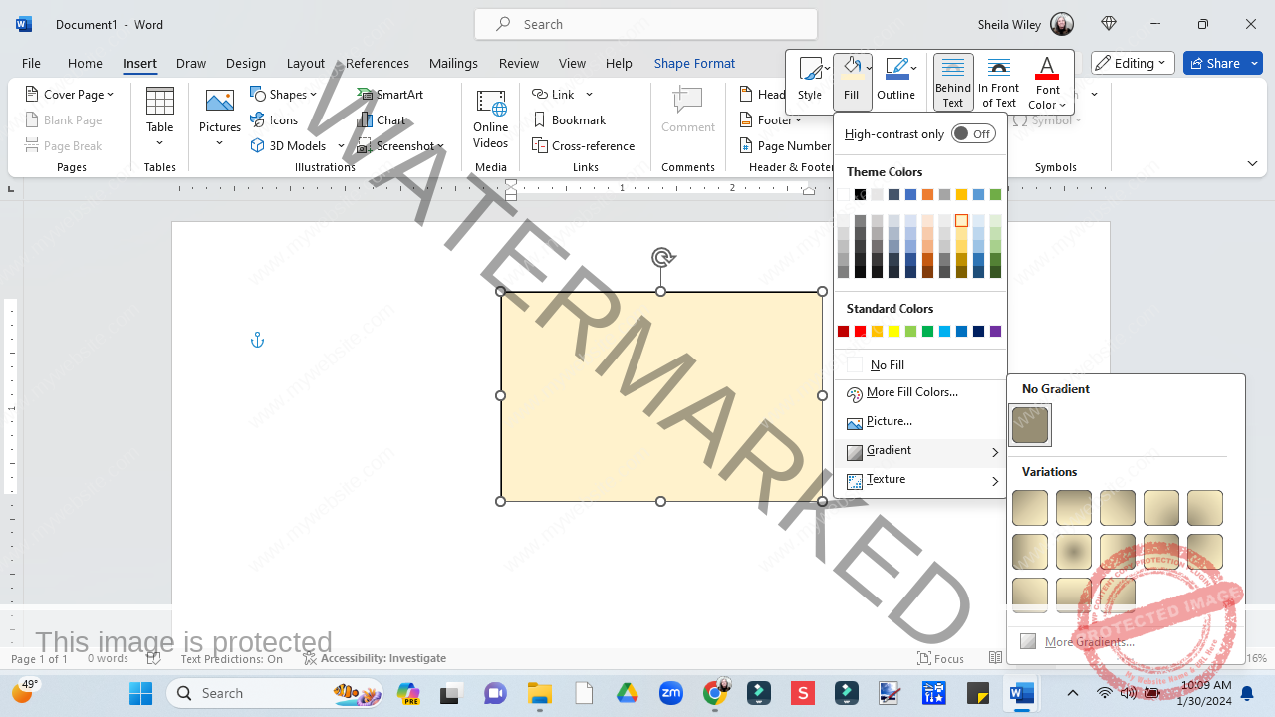Open the Sheila Wiley account profile

[x=1026, y=24]
